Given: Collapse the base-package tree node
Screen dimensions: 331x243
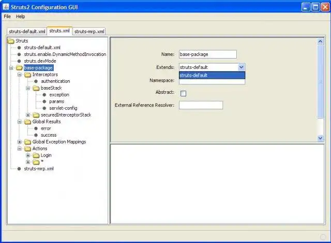Looking at the screenshot, I should [11, 68].
